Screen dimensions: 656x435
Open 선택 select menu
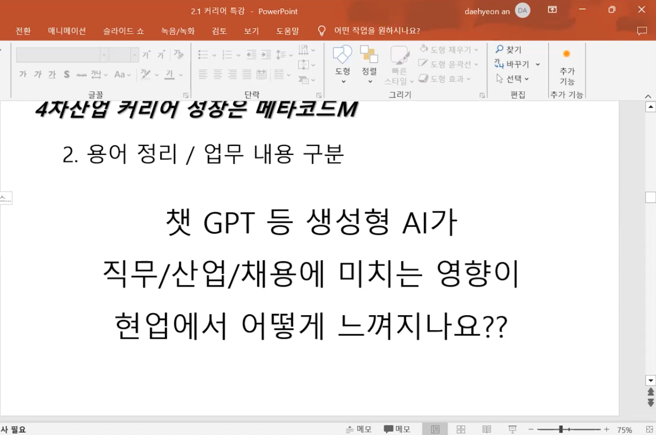[x=513, y=79]
